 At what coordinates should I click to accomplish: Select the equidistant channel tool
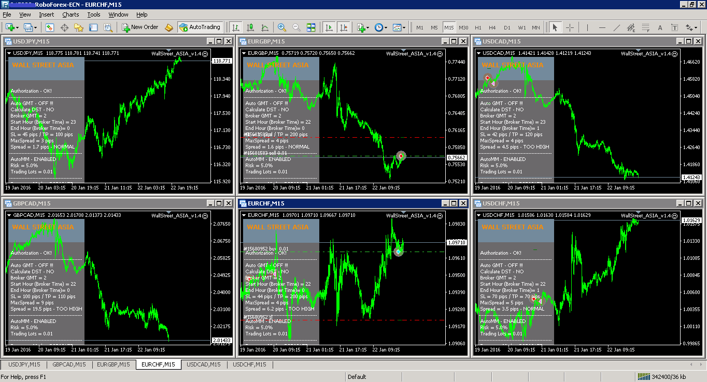pyautogui.click(x=631, y=27)
